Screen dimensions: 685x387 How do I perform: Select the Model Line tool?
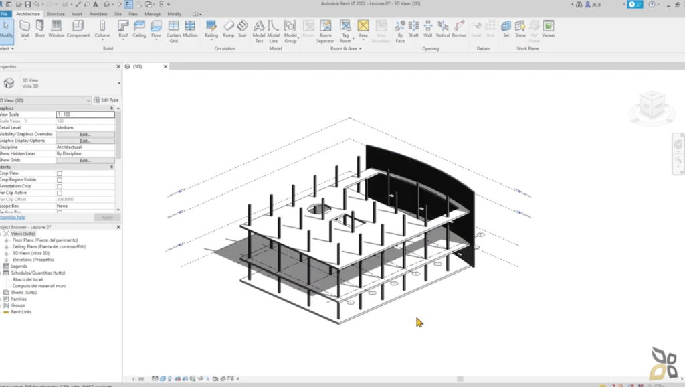tap(273, 31)
